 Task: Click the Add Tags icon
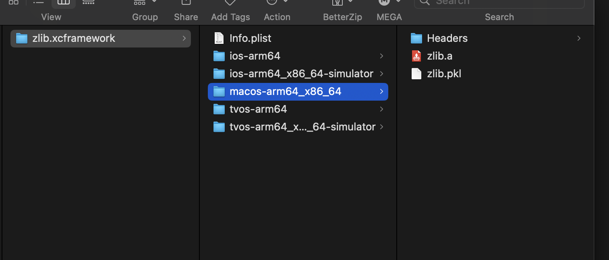point(230,2)
